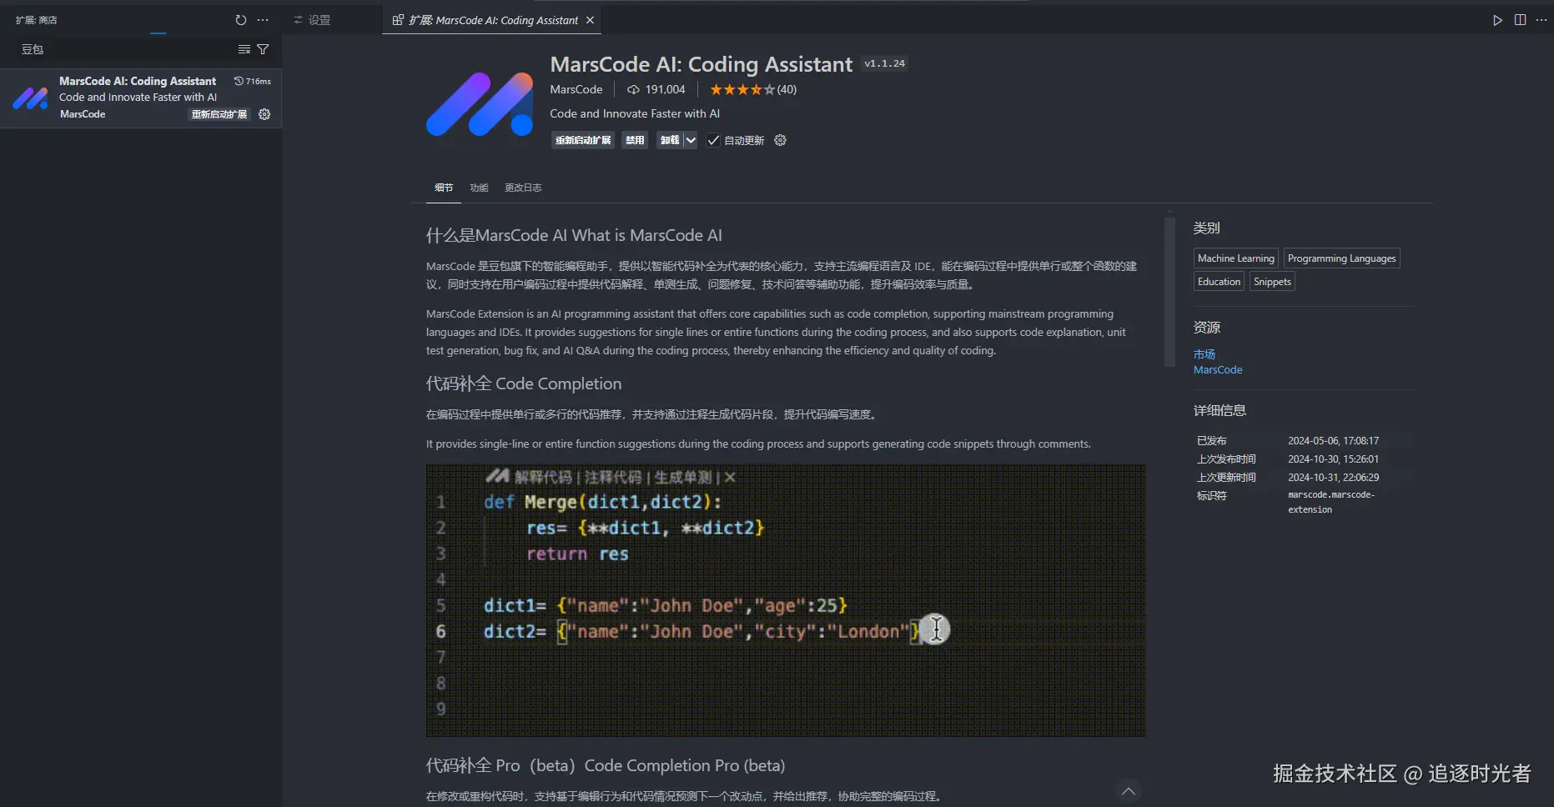The width and height of the screenshot is (1554, 807).
Task: Click the 详细信息 section heading
Action: 1220,410
